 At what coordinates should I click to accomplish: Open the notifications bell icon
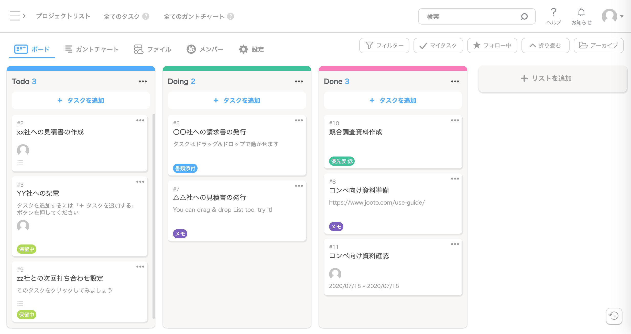[581, 12]
